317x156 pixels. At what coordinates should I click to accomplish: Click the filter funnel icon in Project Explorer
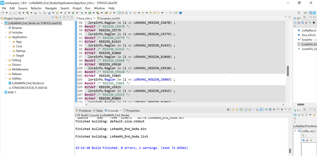[60, 17]
